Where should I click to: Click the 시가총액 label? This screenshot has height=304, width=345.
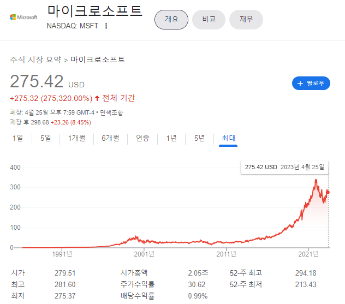click(134, 273)
